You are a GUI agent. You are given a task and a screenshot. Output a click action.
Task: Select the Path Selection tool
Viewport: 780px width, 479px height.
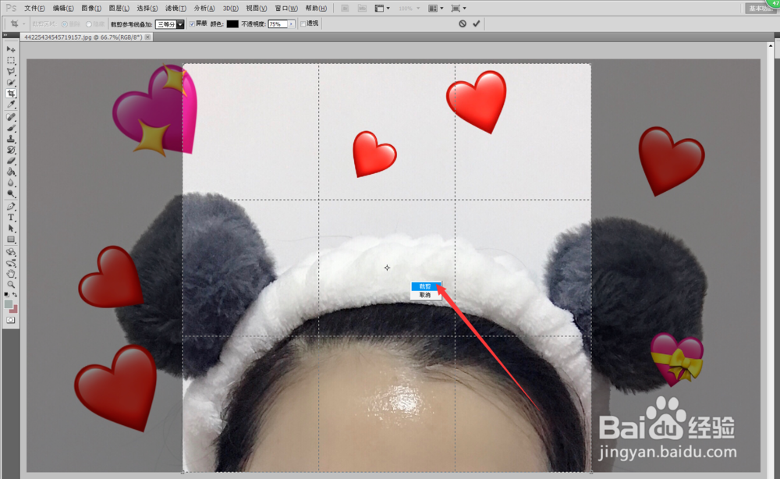(11, 229)
